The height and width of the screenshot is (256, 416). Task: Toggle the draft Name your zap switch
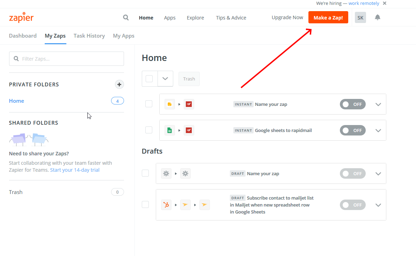pyautogui.click(x=352, y=173)
